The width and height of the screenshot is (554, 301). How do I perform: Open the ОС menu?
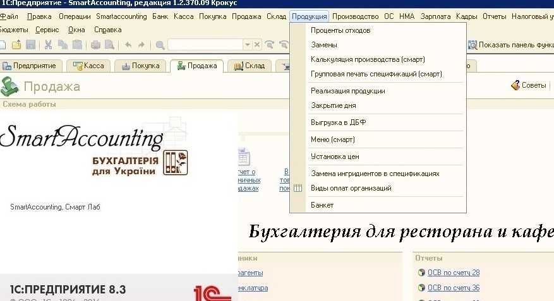388,16
